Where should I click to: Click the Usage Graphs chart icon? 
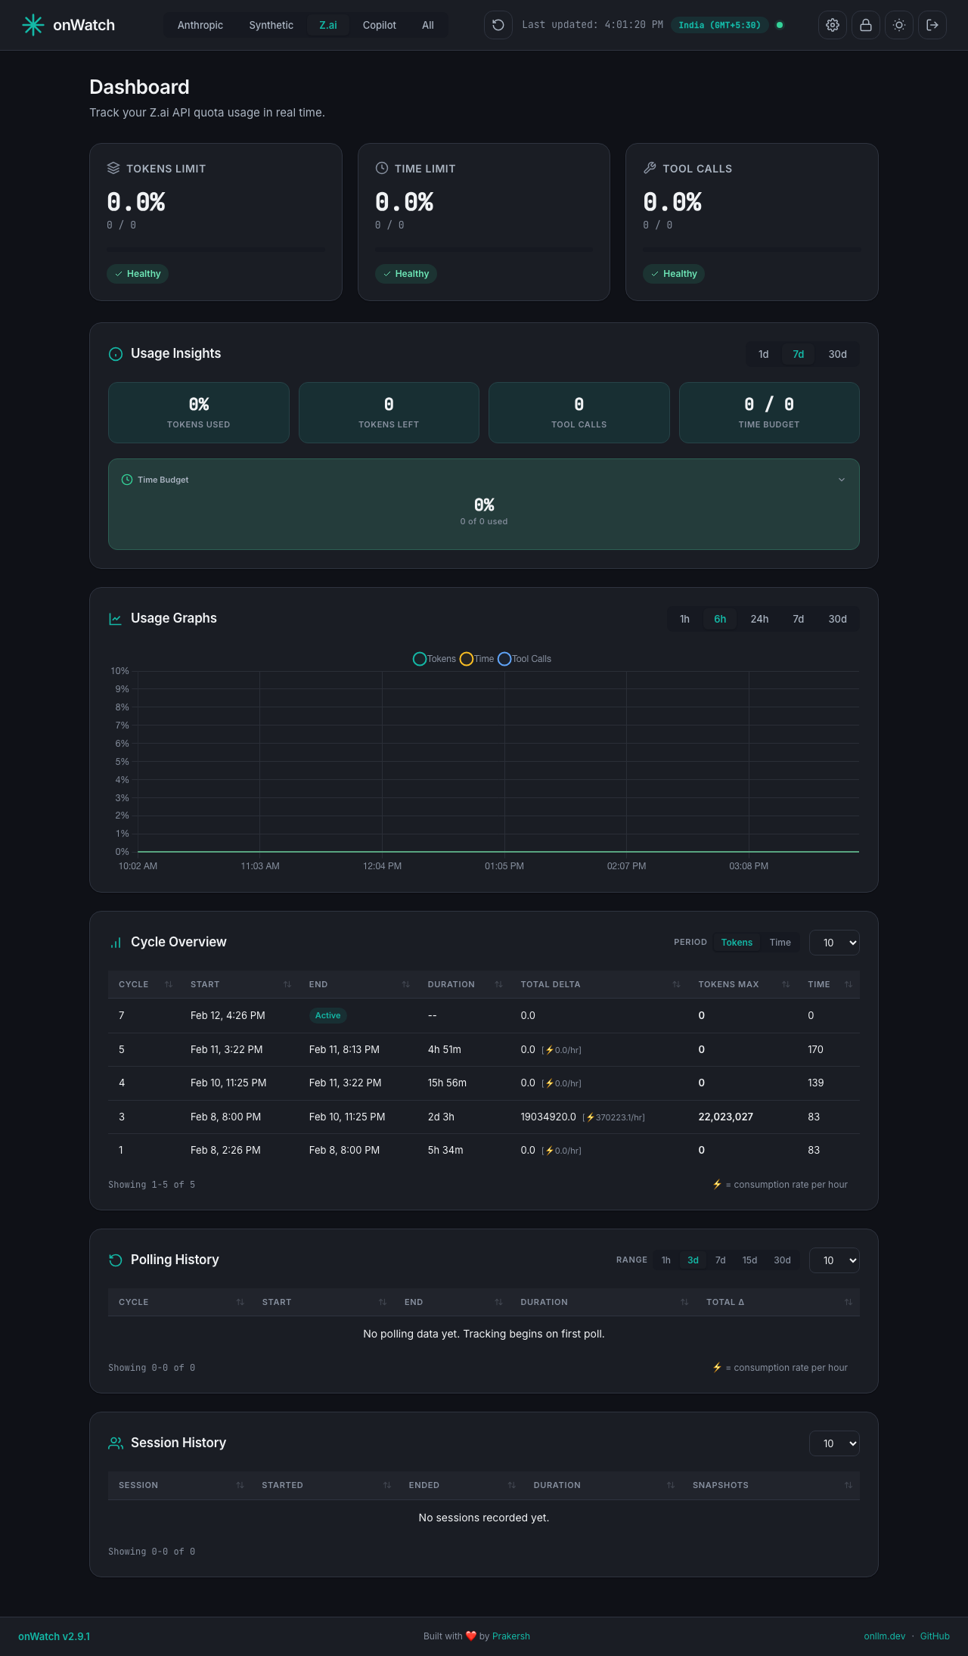coord(116,619)
